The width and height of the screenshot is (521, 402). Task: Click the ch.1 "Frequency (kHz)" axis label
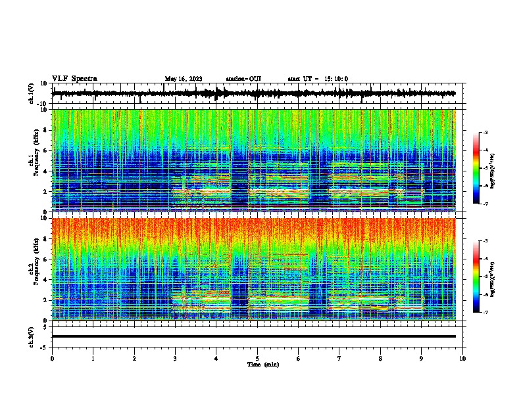(37, 152)
